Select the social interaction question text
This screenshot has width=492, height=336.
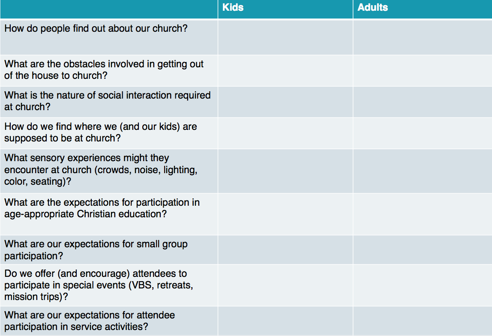coord(108,101)
